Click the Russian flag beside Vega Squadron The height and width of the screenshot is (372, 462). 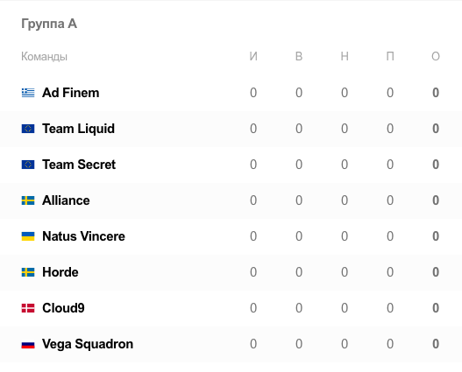[28, 344]
